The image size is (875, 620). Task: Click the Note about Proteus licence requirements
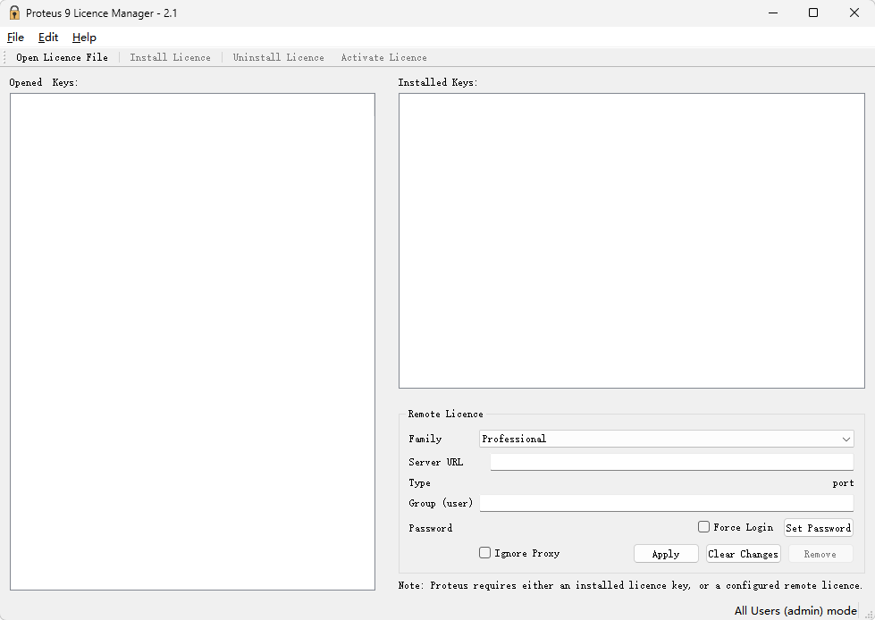pos(631,585)
